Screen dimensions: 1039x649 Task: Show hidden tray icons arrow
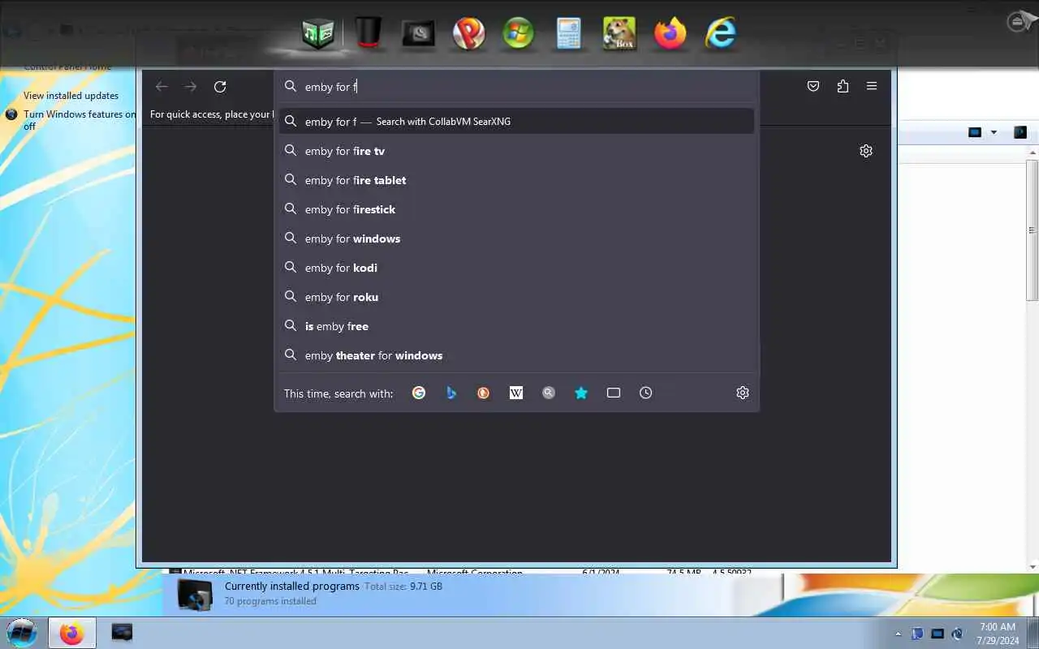click(898, 634)
